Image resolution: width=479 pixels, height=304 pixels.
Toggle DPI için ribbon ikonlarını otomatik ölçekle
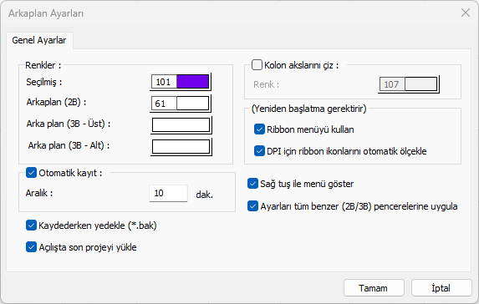point(259,151)
